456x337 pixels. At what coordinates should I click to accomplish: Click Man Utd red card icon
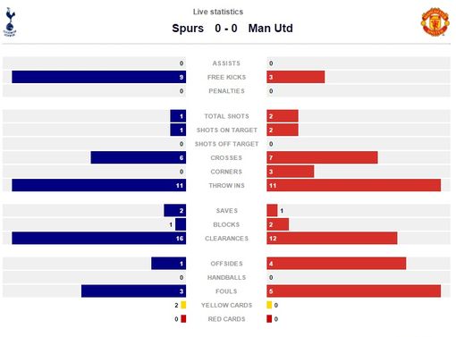269,319
